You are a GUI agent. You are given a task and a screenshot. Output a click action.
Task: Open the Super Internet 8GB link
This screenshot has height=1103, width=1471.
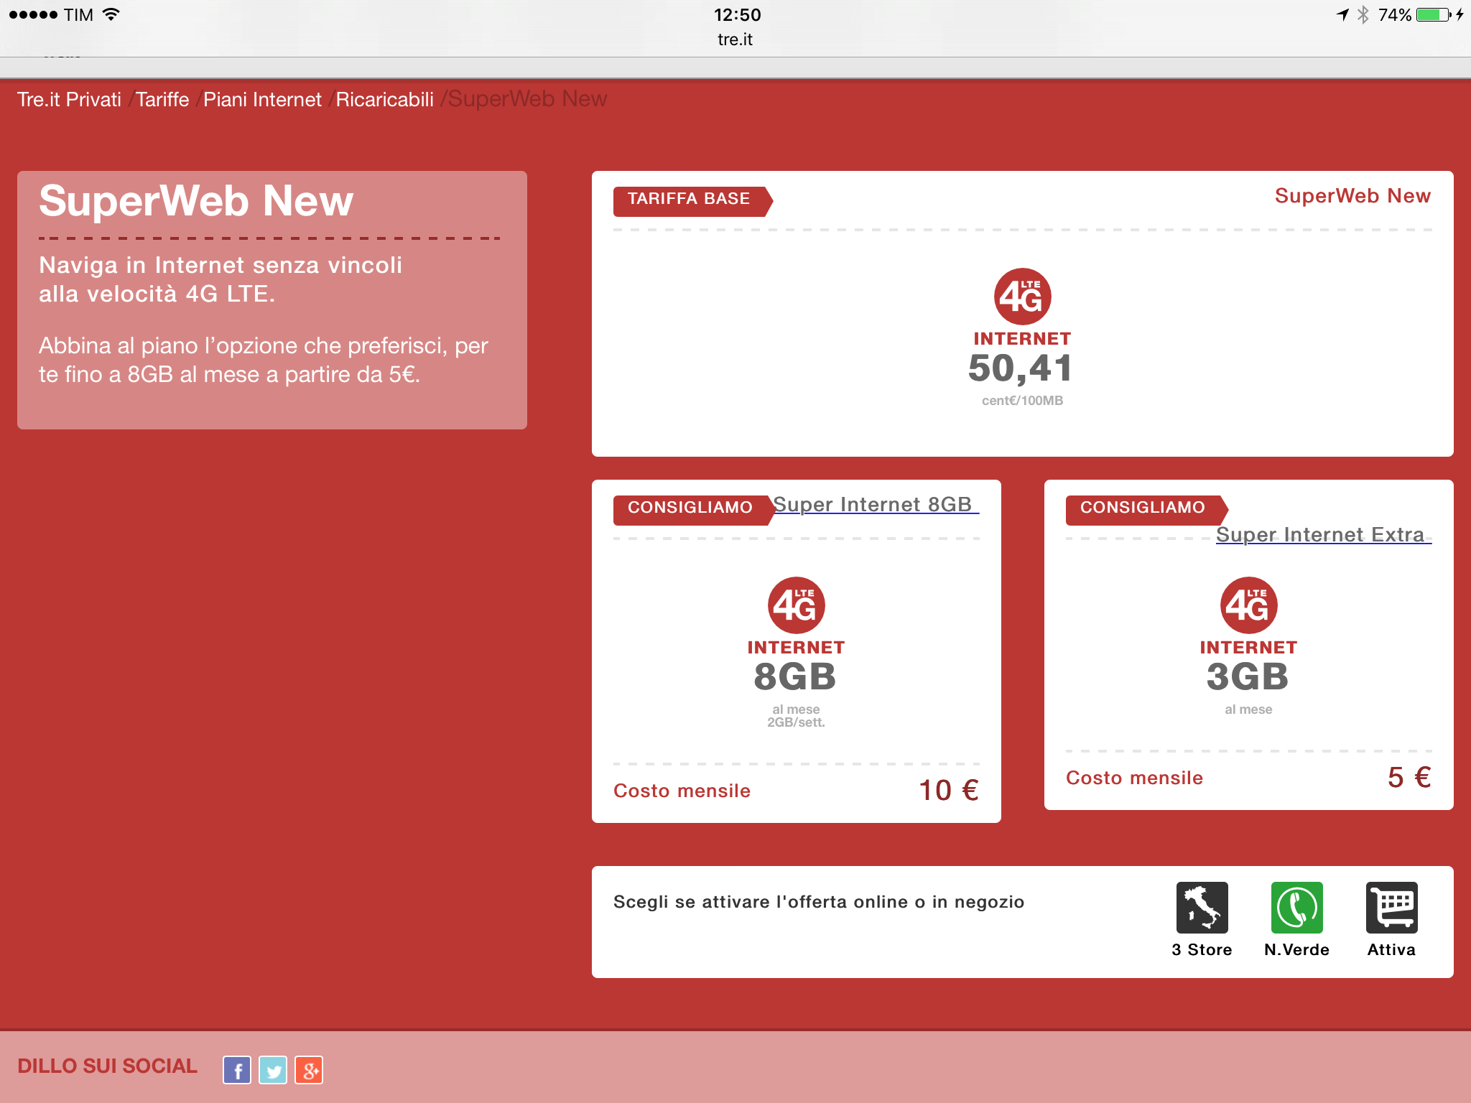point(873,504)
